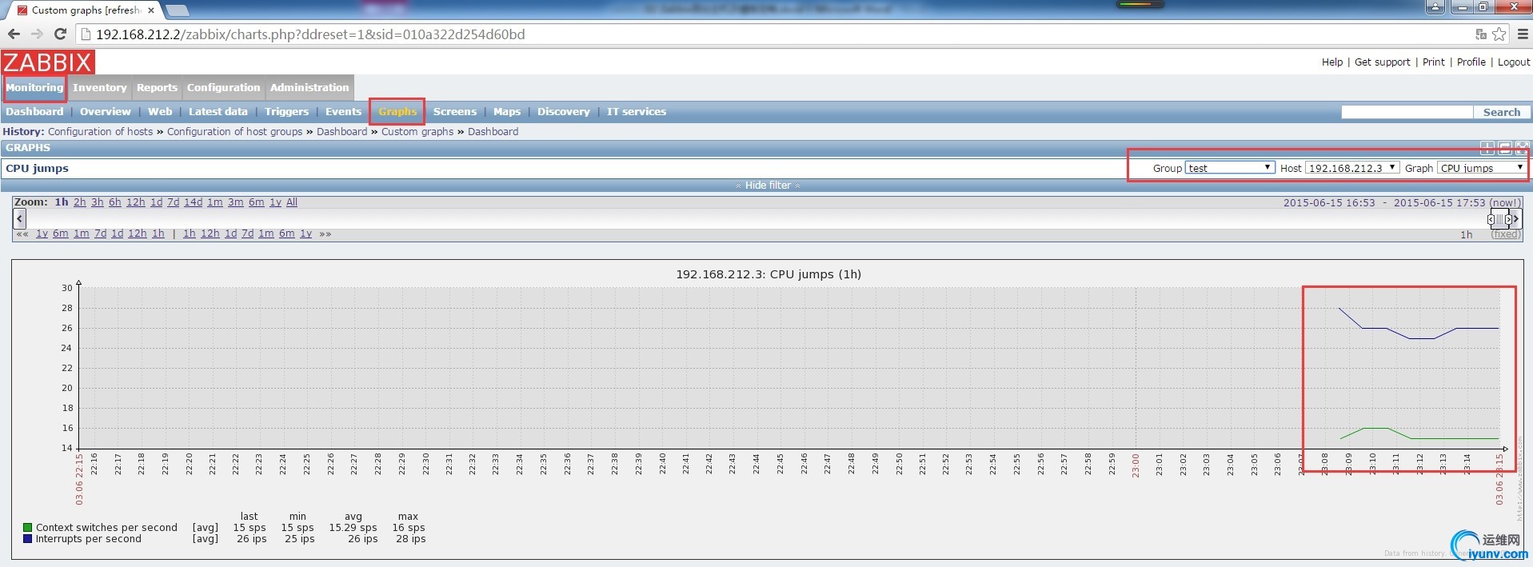Go to the Dashboard submenu
This screenshot has width=1533, height=567.
34,112
